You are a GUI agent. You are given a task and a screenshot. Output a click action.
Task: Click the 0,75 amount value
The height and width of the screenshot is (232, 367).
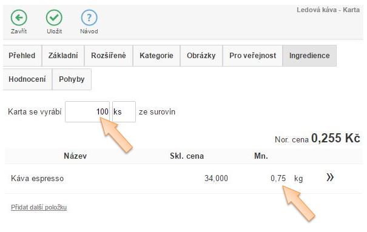coord(278,179)
